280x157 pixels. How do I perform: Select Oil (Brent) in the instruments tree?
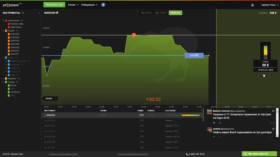[x=15, y=92]
